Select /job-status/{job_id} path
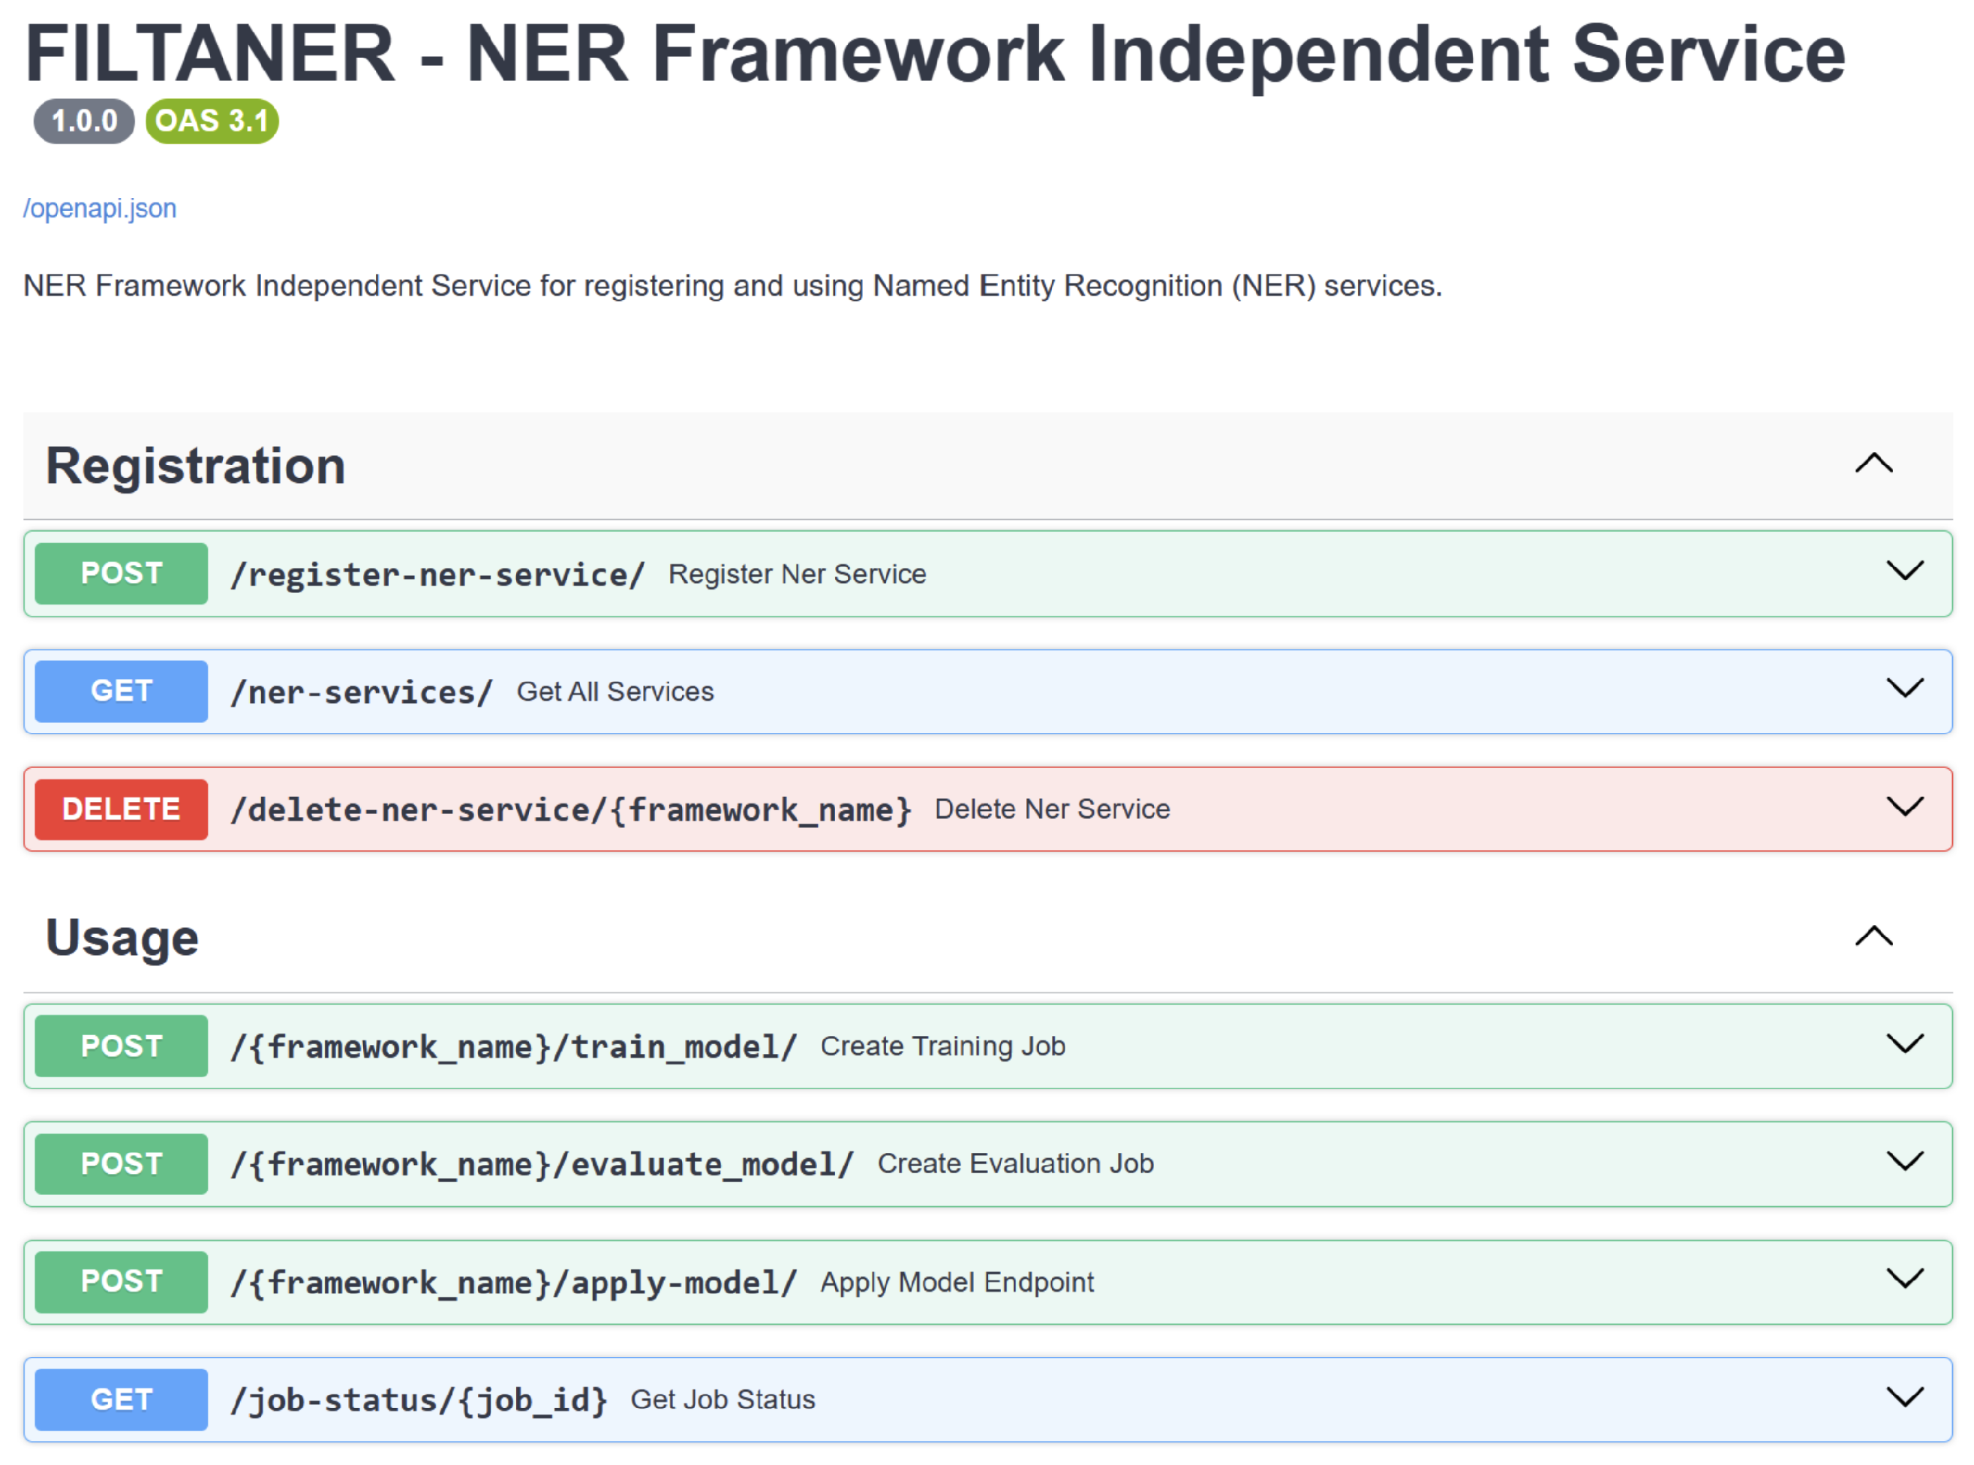The width and height of the screenshot is (1974, 1465). point(419,1401)
